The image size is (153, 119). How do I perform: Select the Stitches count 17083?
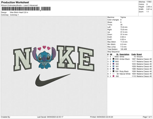(x=149, y=2)
